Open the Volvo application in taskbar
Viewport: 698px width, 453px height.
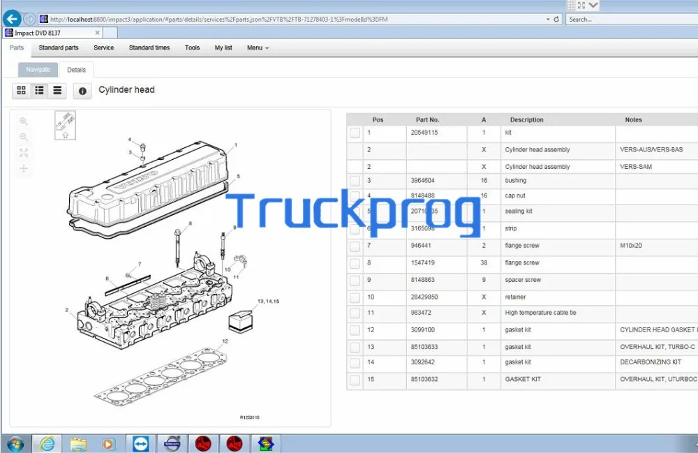point(172,444)
